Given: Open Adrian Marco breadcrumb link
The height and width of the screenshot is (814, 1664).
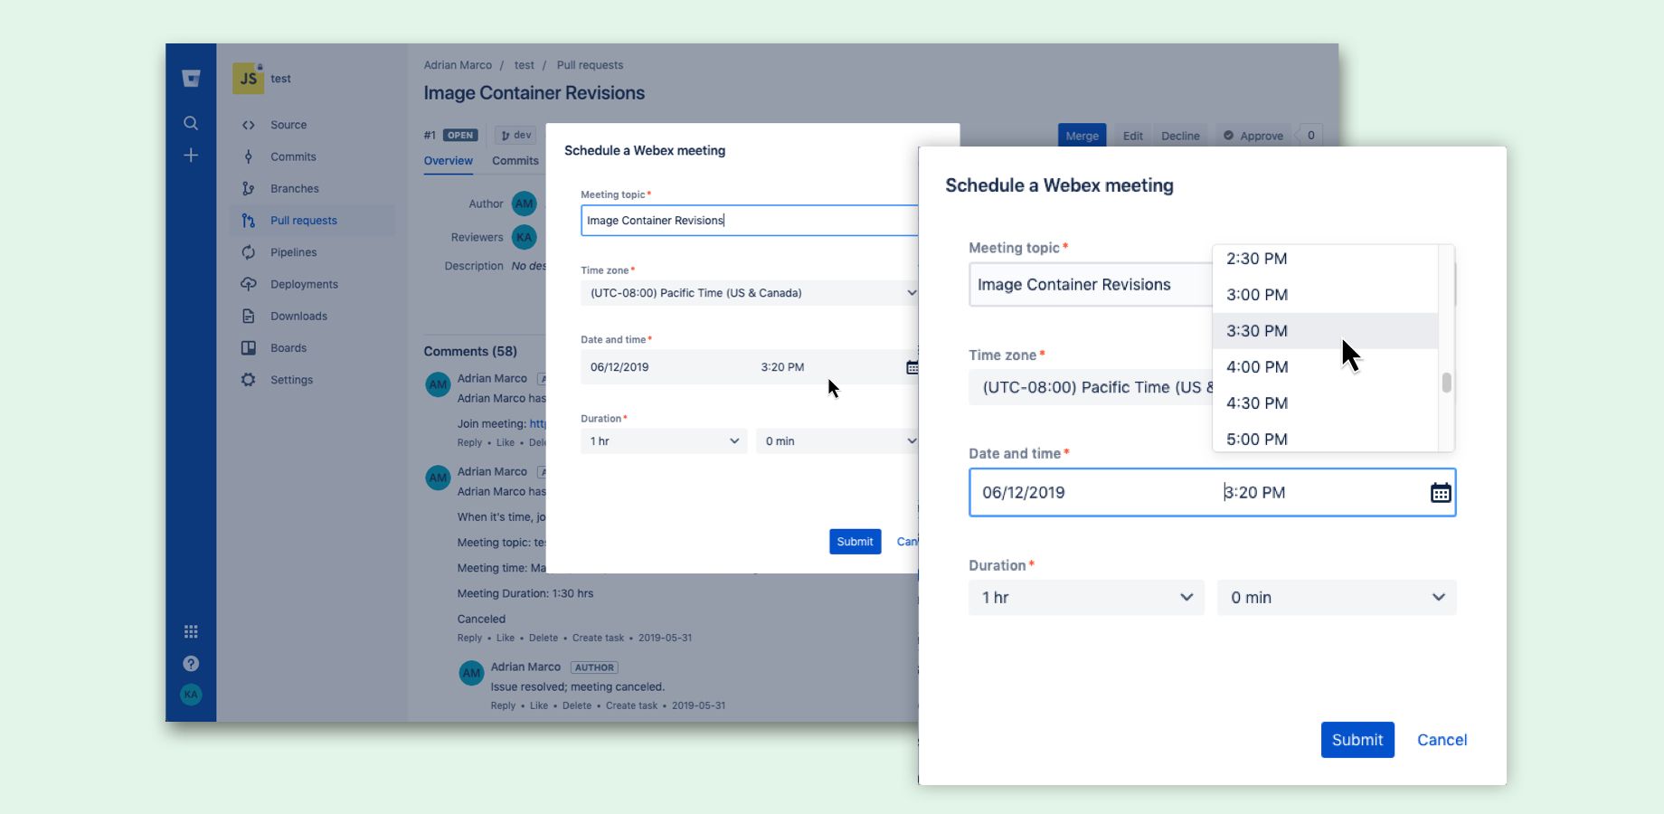Looking at the screenshot, I should point(458,65).
